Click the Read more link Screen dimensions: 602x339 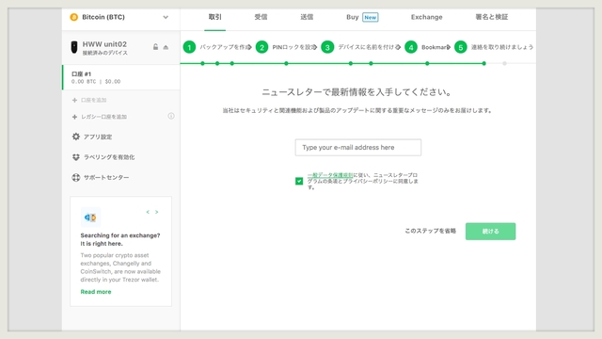96,292
